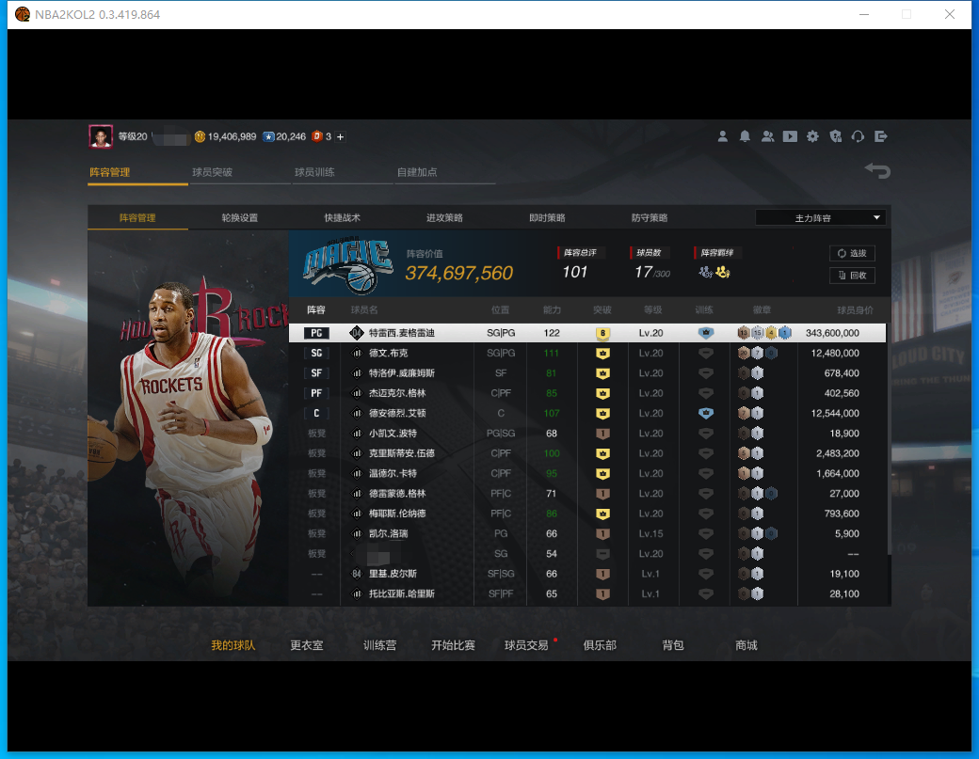The width and height of the screenshot is (979, 759).
Task: Click training icon for 德安德烈.艾顿
Action: 705,413
